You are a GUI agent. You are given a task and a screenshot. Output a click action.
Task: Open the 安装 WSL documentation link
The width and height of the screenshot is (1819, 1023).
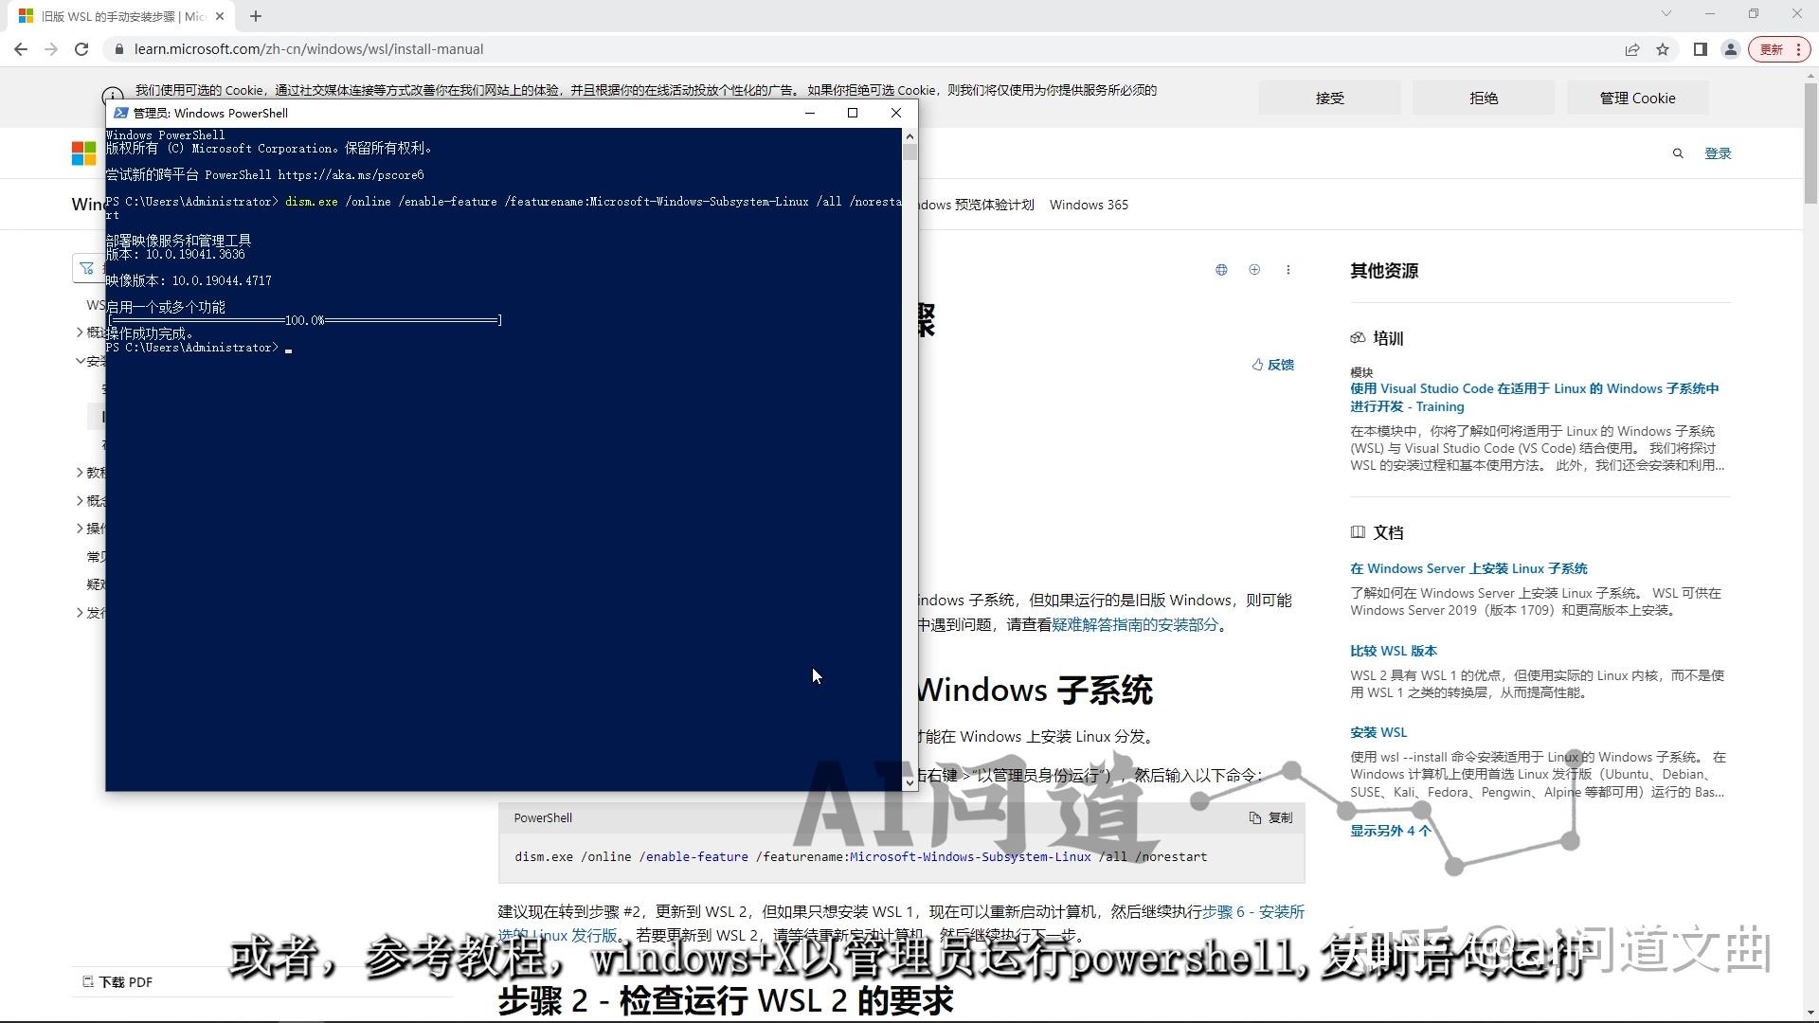click(x=1378, y=731)
